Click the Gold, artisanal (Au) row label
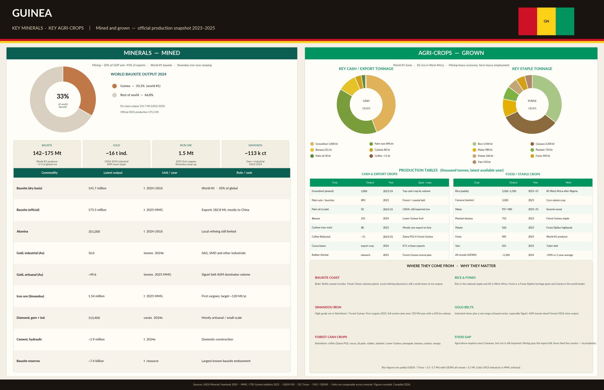 pyautogui.click(x=30, y=275)
